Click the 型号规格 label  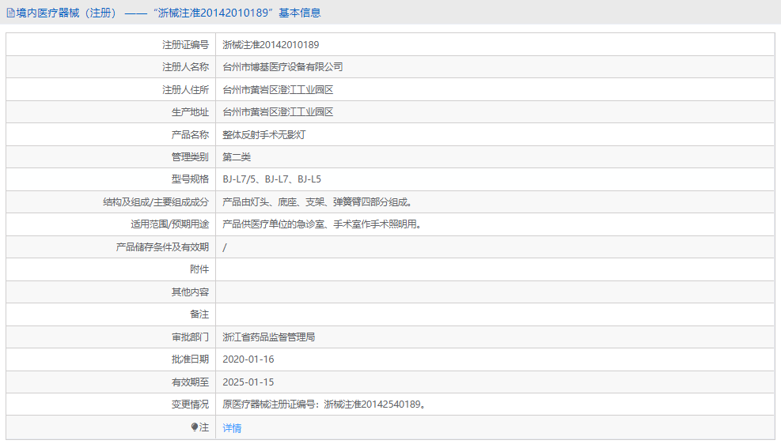coord(190,179)
